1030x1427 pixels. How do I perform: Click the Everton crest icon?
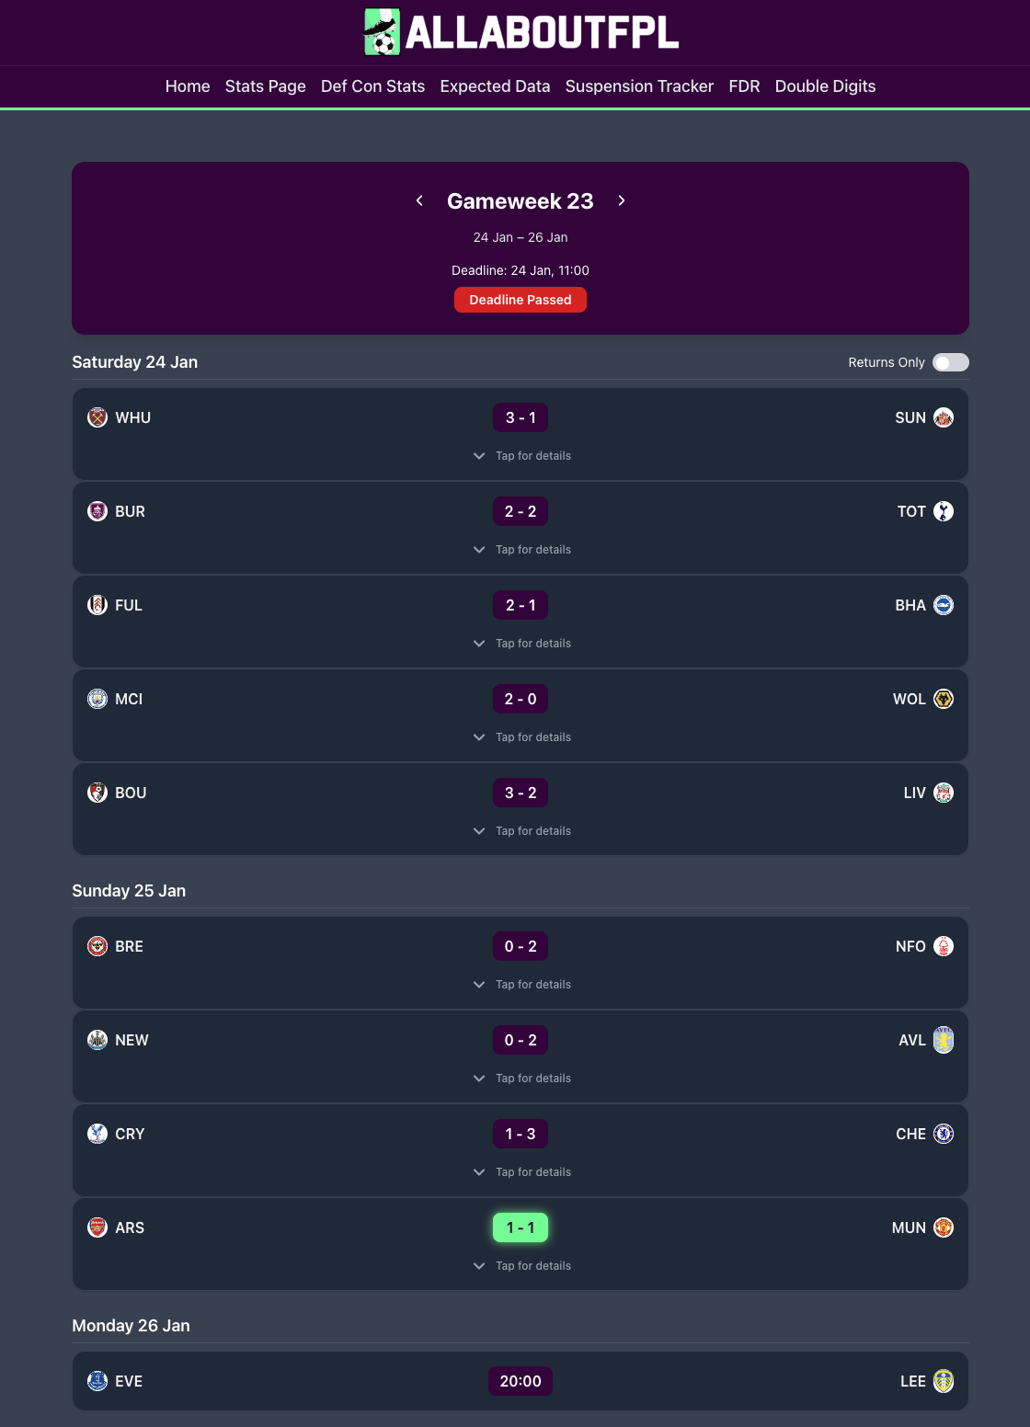coord(97,1381)
